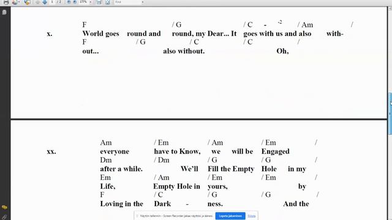Click the lyric 'goes with us and also'
This screenshot has height=220, width=392.
[277, 34]
